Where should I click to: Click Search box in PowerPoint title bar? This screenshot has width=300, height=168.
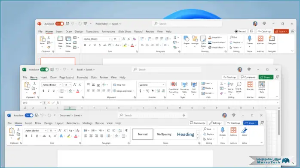click(187, 24)
